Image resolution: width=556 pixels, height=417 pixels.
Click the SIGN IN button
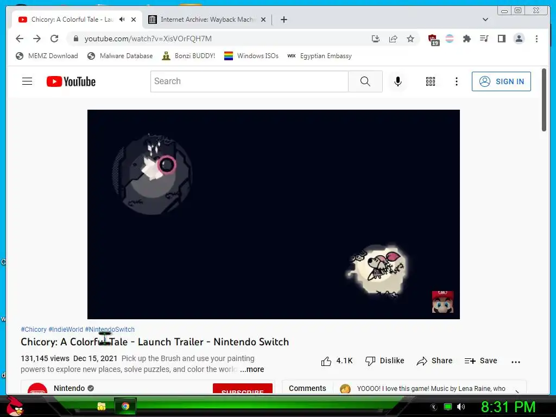501,81
